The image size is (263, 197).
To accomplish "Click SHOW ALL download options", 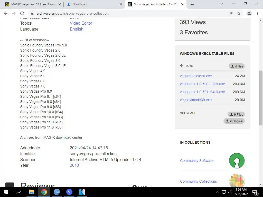I will [x=188, y=113].
